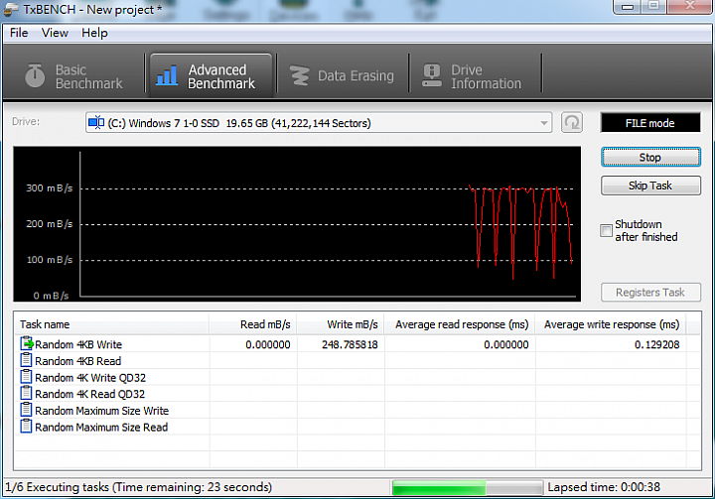Click the green task progress bar
Image resolution: width=715 pixels, height=499 pixels.
coord(468,487)
